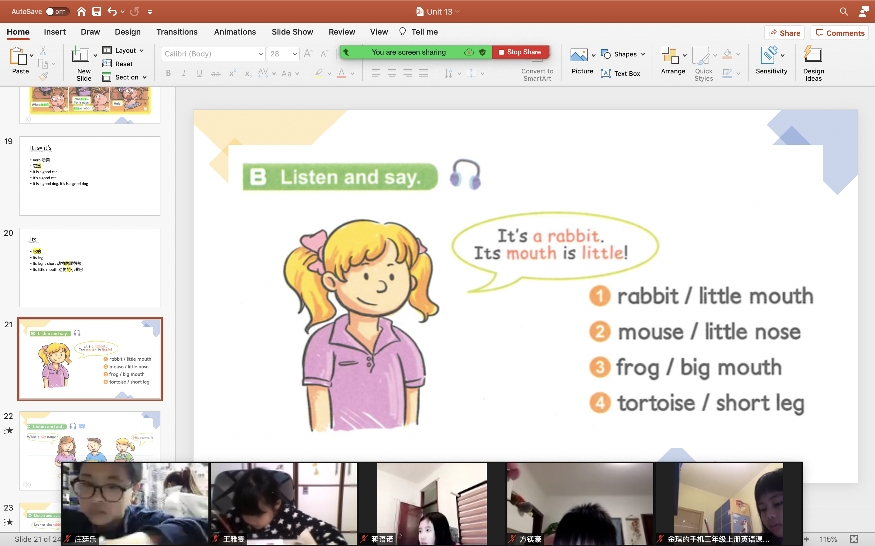Insert a Picture
Screen dimensions: 875x546
[x=582, y=61]
